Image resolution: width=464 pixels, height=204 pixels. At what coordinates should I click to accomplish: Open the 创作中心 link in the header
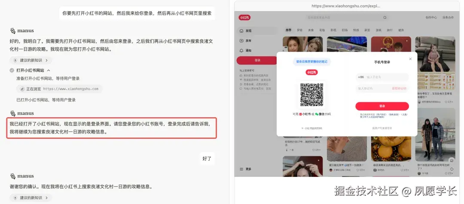click(x=431, y=18)
